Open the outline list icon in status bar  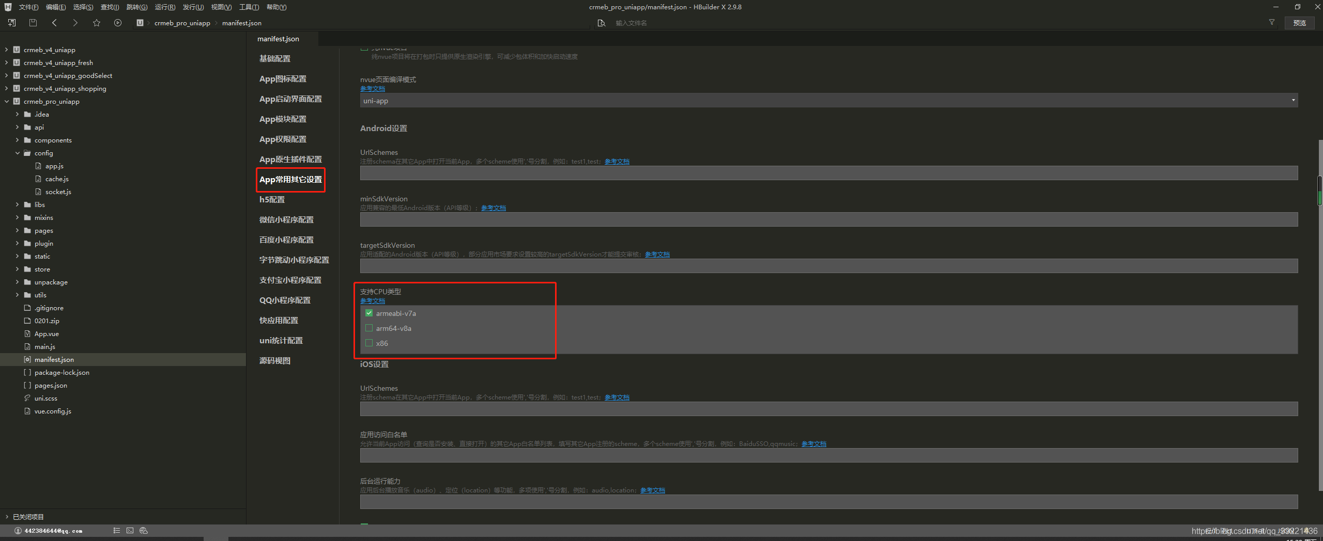pos(117,531)
